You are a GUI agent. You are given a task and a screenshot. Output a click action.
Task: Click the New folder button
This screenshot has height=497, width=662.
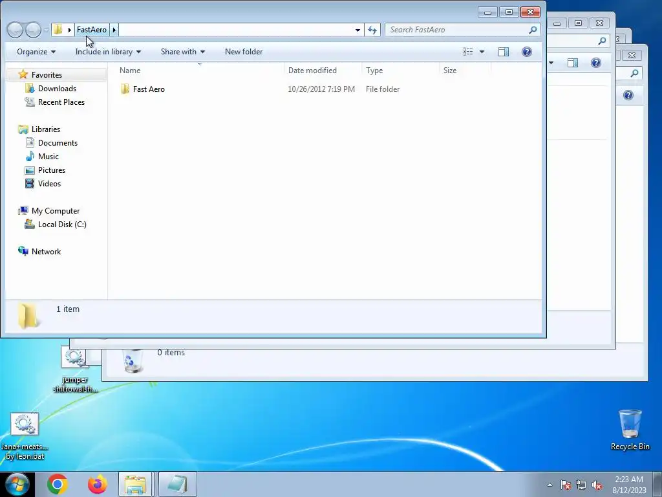[244, 52]
